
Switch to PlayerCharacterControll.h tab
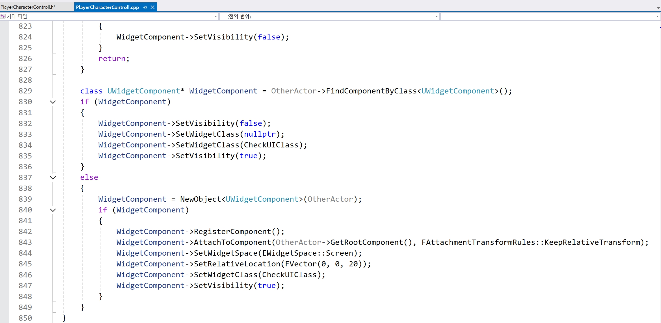28,7
